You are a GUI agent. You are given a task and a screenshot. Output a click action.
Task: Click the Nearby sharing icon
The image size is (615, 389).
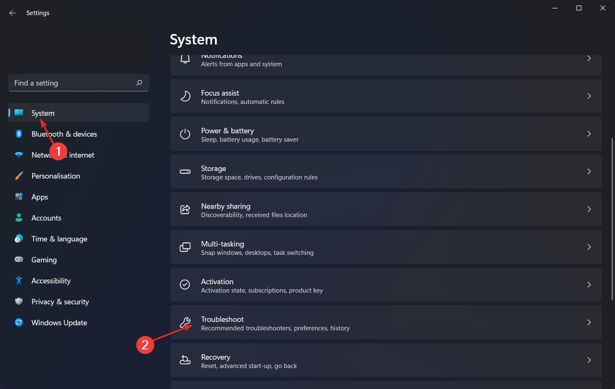[x=185, y=209]
